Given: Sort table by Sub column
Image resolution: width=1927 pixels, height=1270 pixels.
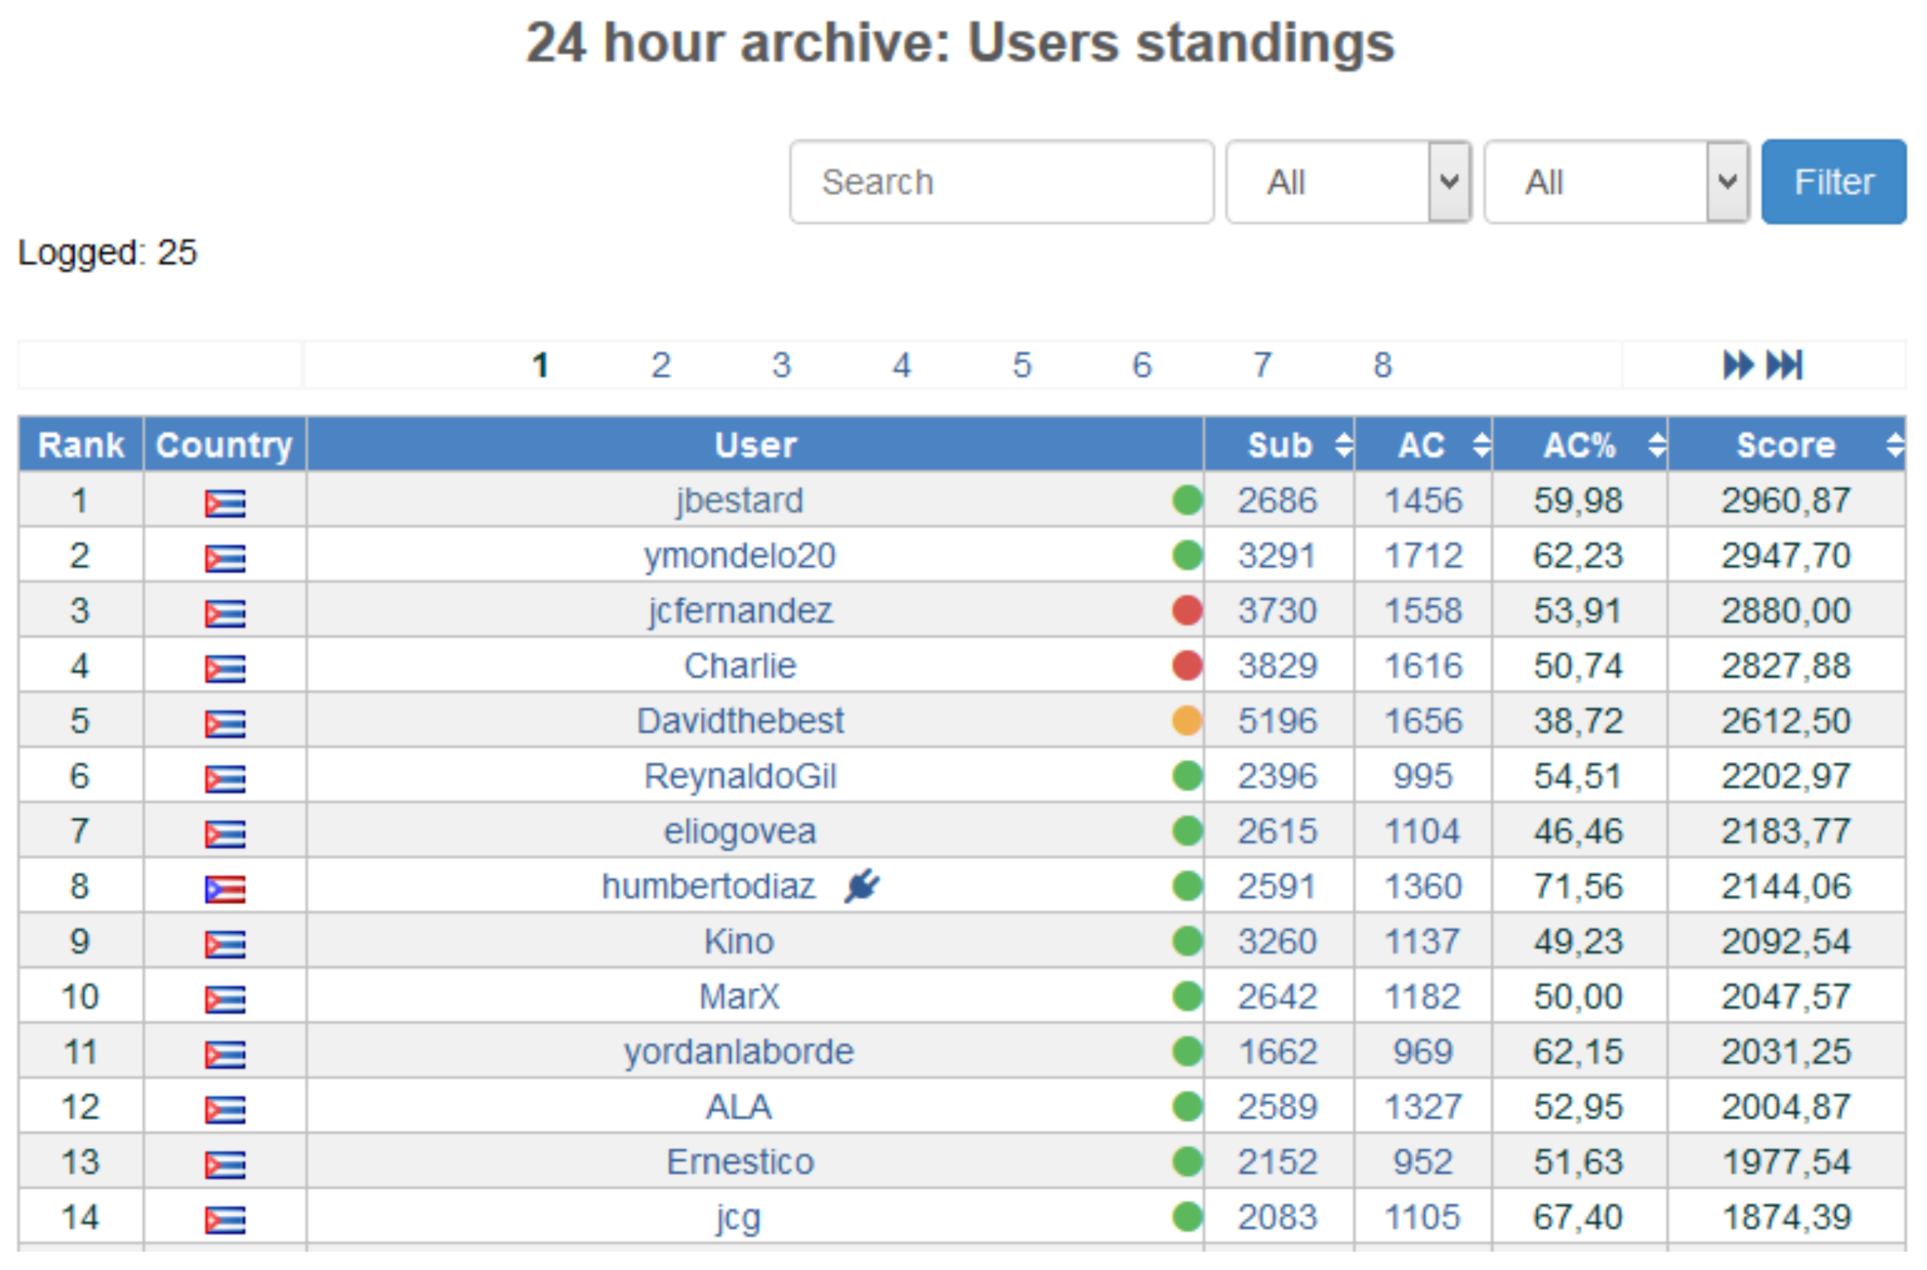Looking at the screenshot, I should (x=1343, y=445).
